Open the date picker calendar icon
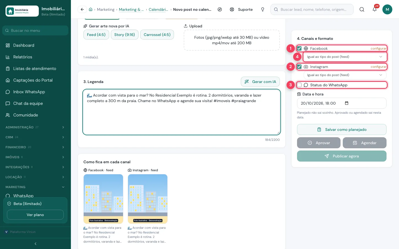 tap(347, 103)
